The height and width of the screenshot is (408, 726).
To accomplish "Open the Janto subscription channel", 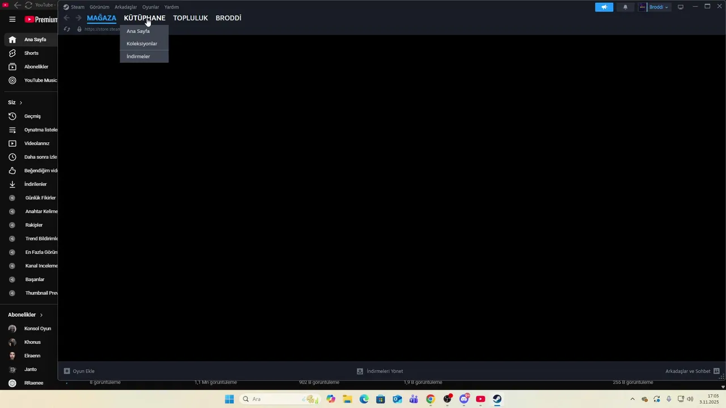I will (x=31, y=369).
